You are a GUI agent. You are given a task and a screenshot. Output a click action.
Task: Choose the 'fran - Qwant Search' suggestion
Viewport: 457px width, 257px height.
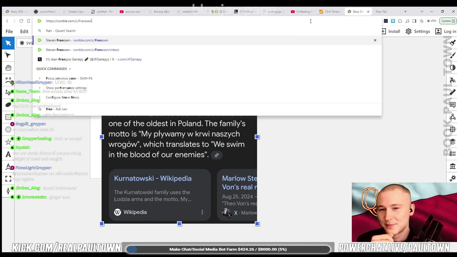(207, 31)
